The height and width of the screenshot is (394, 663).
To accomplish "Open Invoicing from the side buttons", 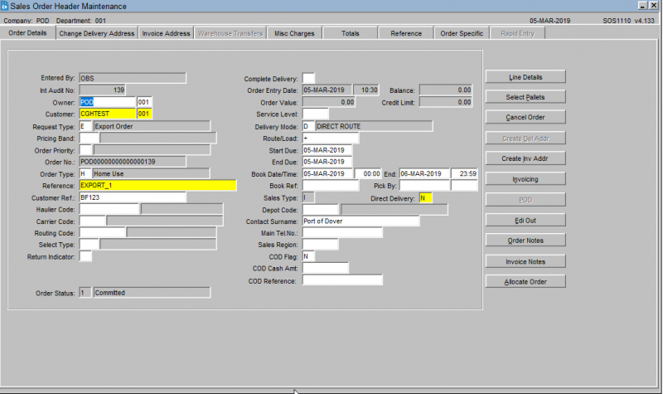I will click(525, 179).
